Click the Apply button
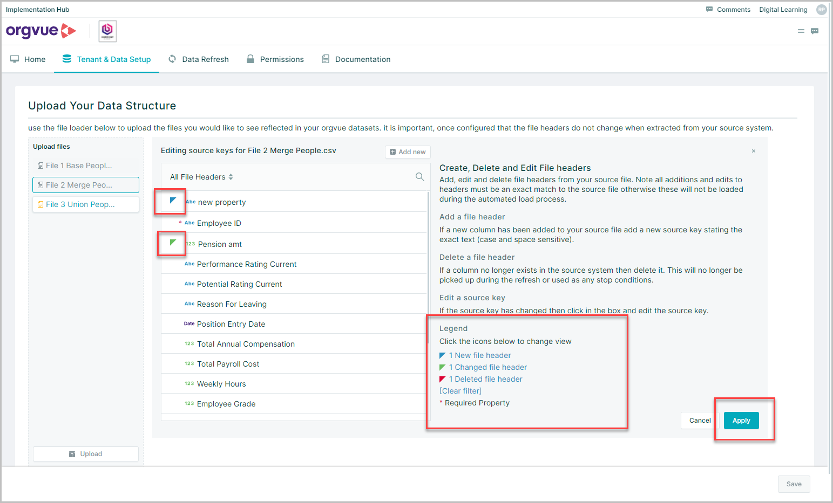 [741, 421]
